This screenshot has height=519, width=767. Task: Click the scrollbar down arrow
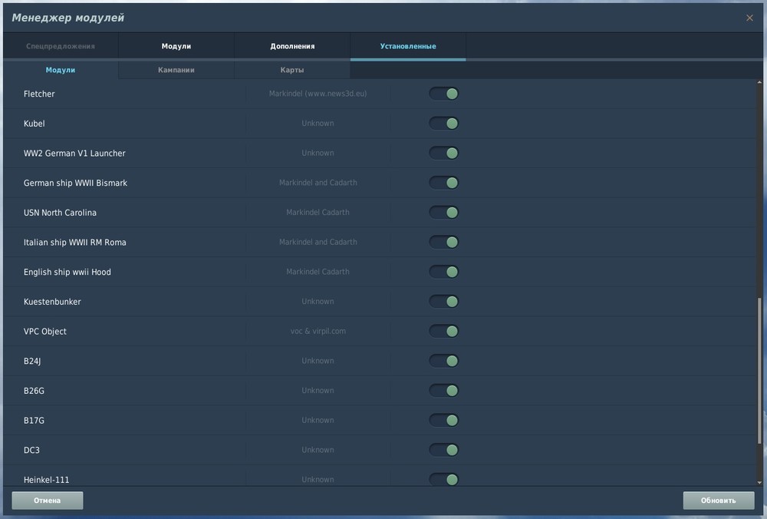click(x=759, y=483)
